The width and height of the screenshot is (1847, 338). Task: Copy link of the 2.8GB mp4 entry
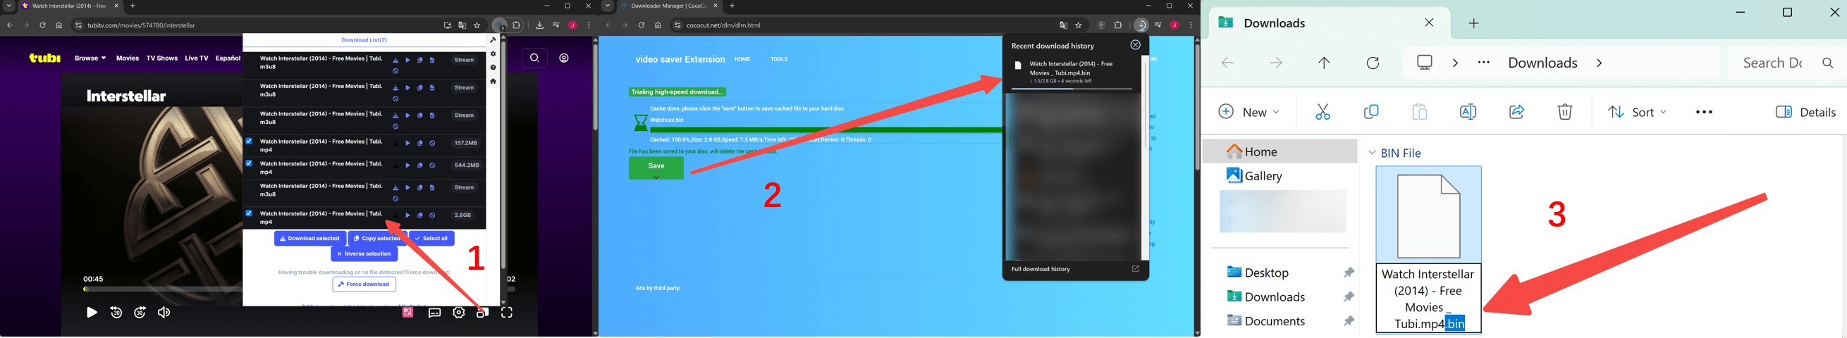420,215
